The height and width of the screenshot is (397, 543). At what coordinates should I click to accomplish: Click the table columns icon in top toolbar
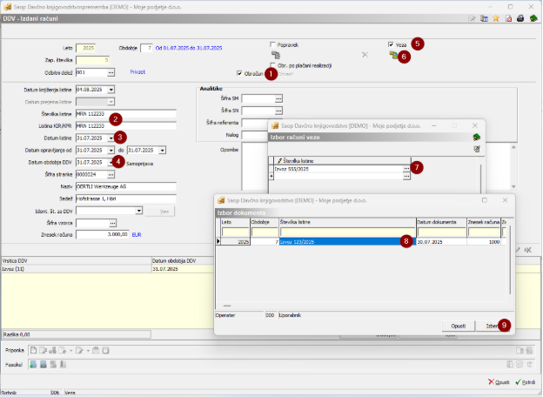[484, 18]
